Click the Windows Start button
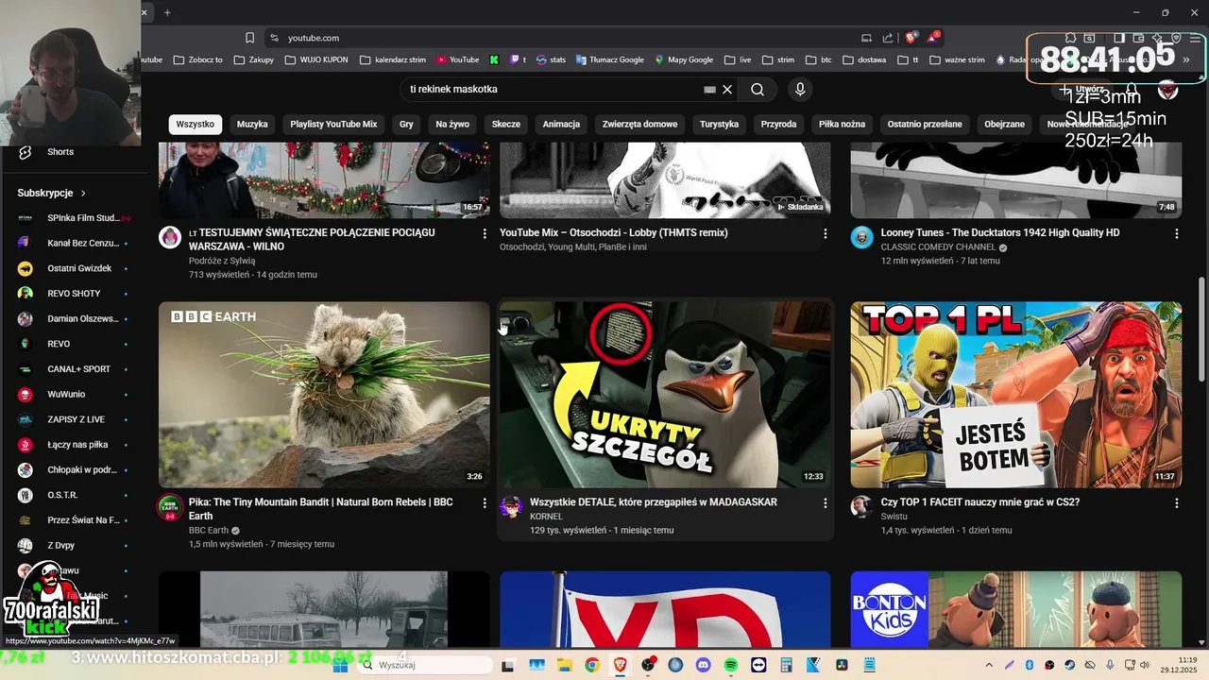 coord(341,665)
